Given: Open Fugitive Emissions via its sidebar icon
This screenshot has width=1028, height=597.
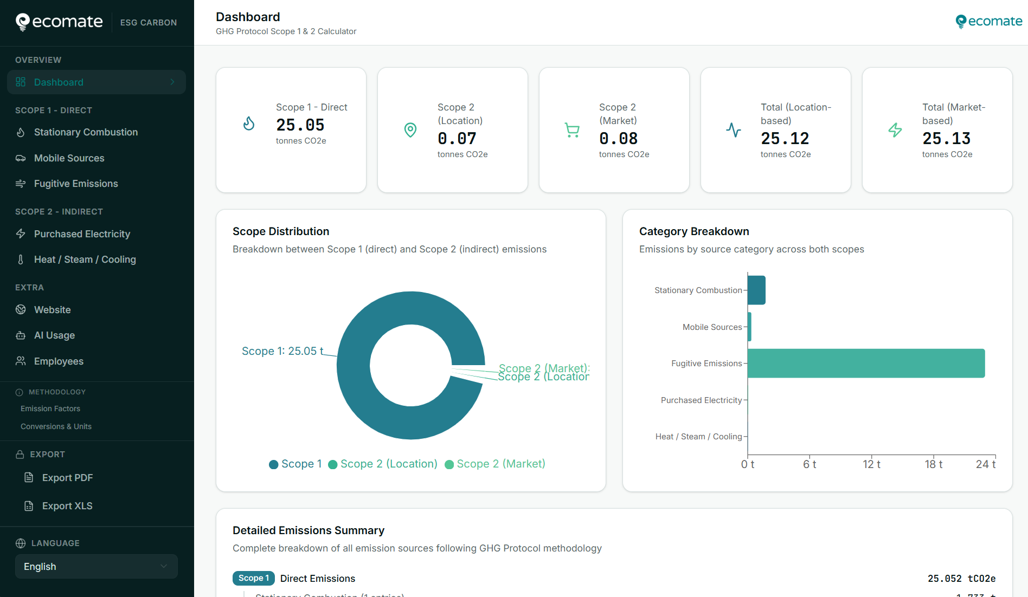Looking at the screenshot, I should click(x=21, y=184).
